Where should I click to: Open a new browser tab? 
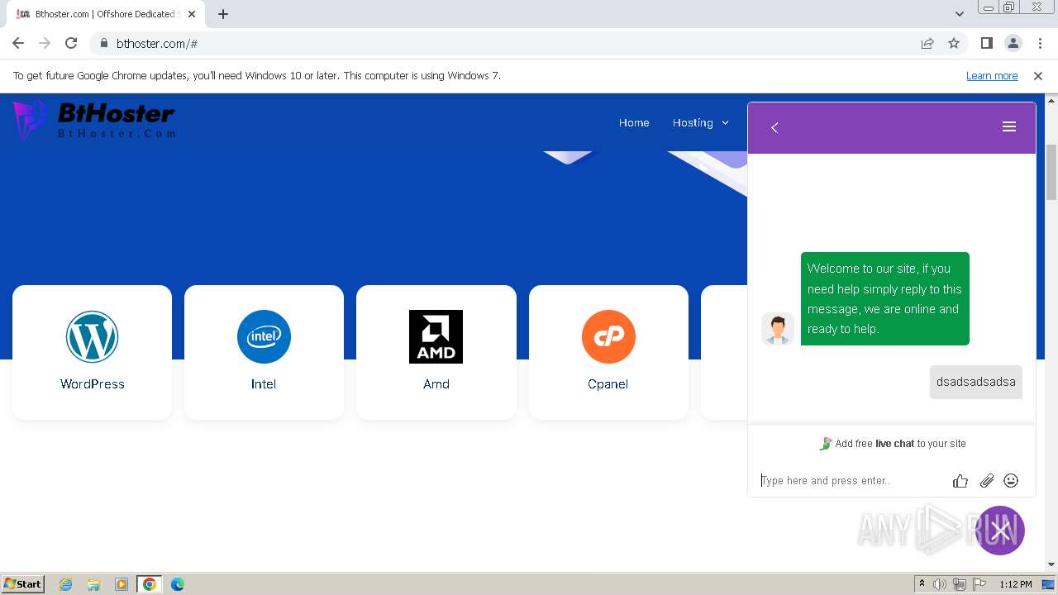tap(222, 14)
